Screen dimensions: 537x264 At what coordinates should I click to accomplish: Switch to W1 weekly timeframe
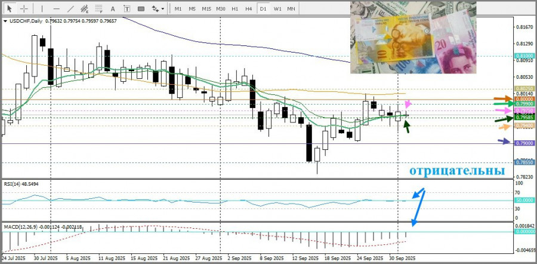pyautogui.click(x=277, y=9)
